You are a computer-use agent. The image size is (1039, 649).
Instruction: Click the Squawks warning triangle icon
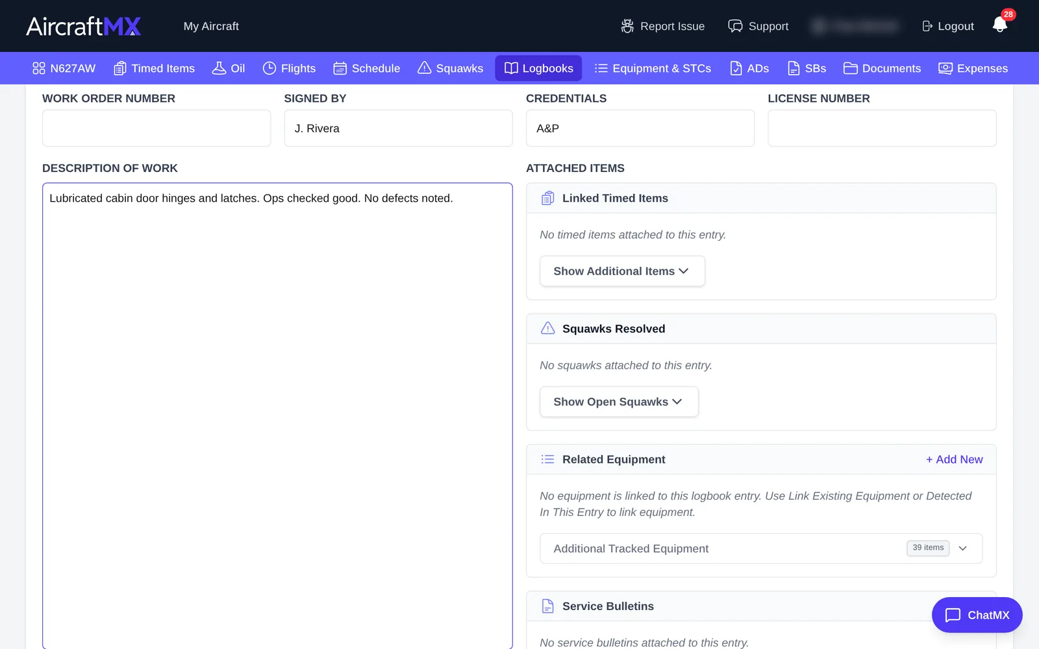click(425, 68)
